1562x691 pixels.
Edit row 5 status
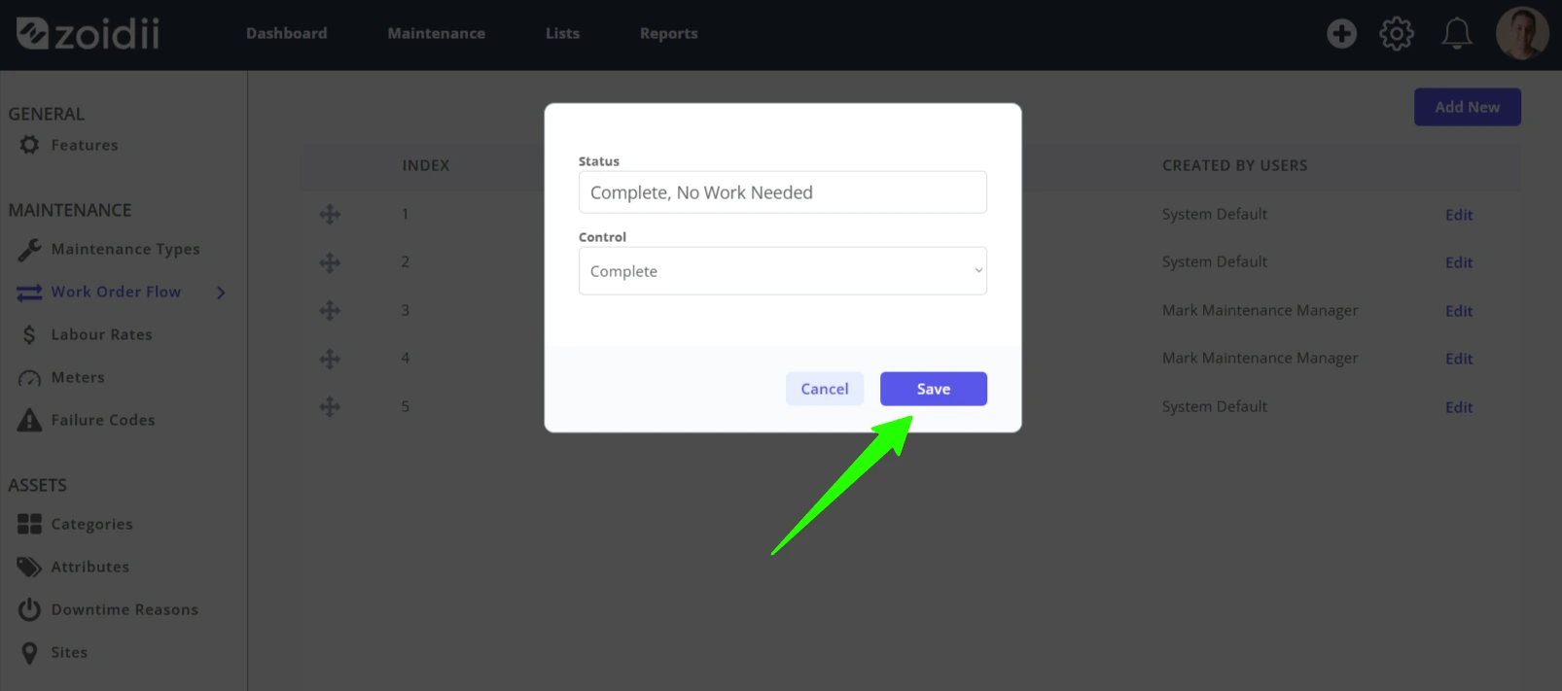tap(1458, 407)
